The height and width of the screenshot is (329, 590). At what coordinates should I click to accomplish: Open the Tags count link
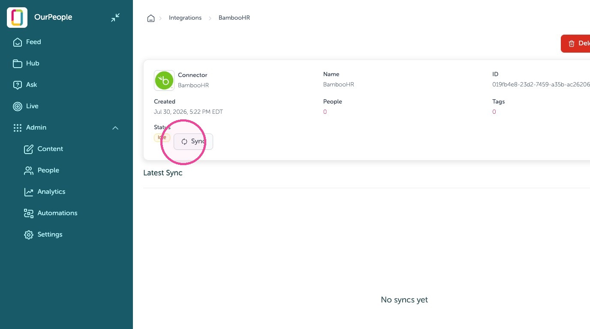pos(494,112)
